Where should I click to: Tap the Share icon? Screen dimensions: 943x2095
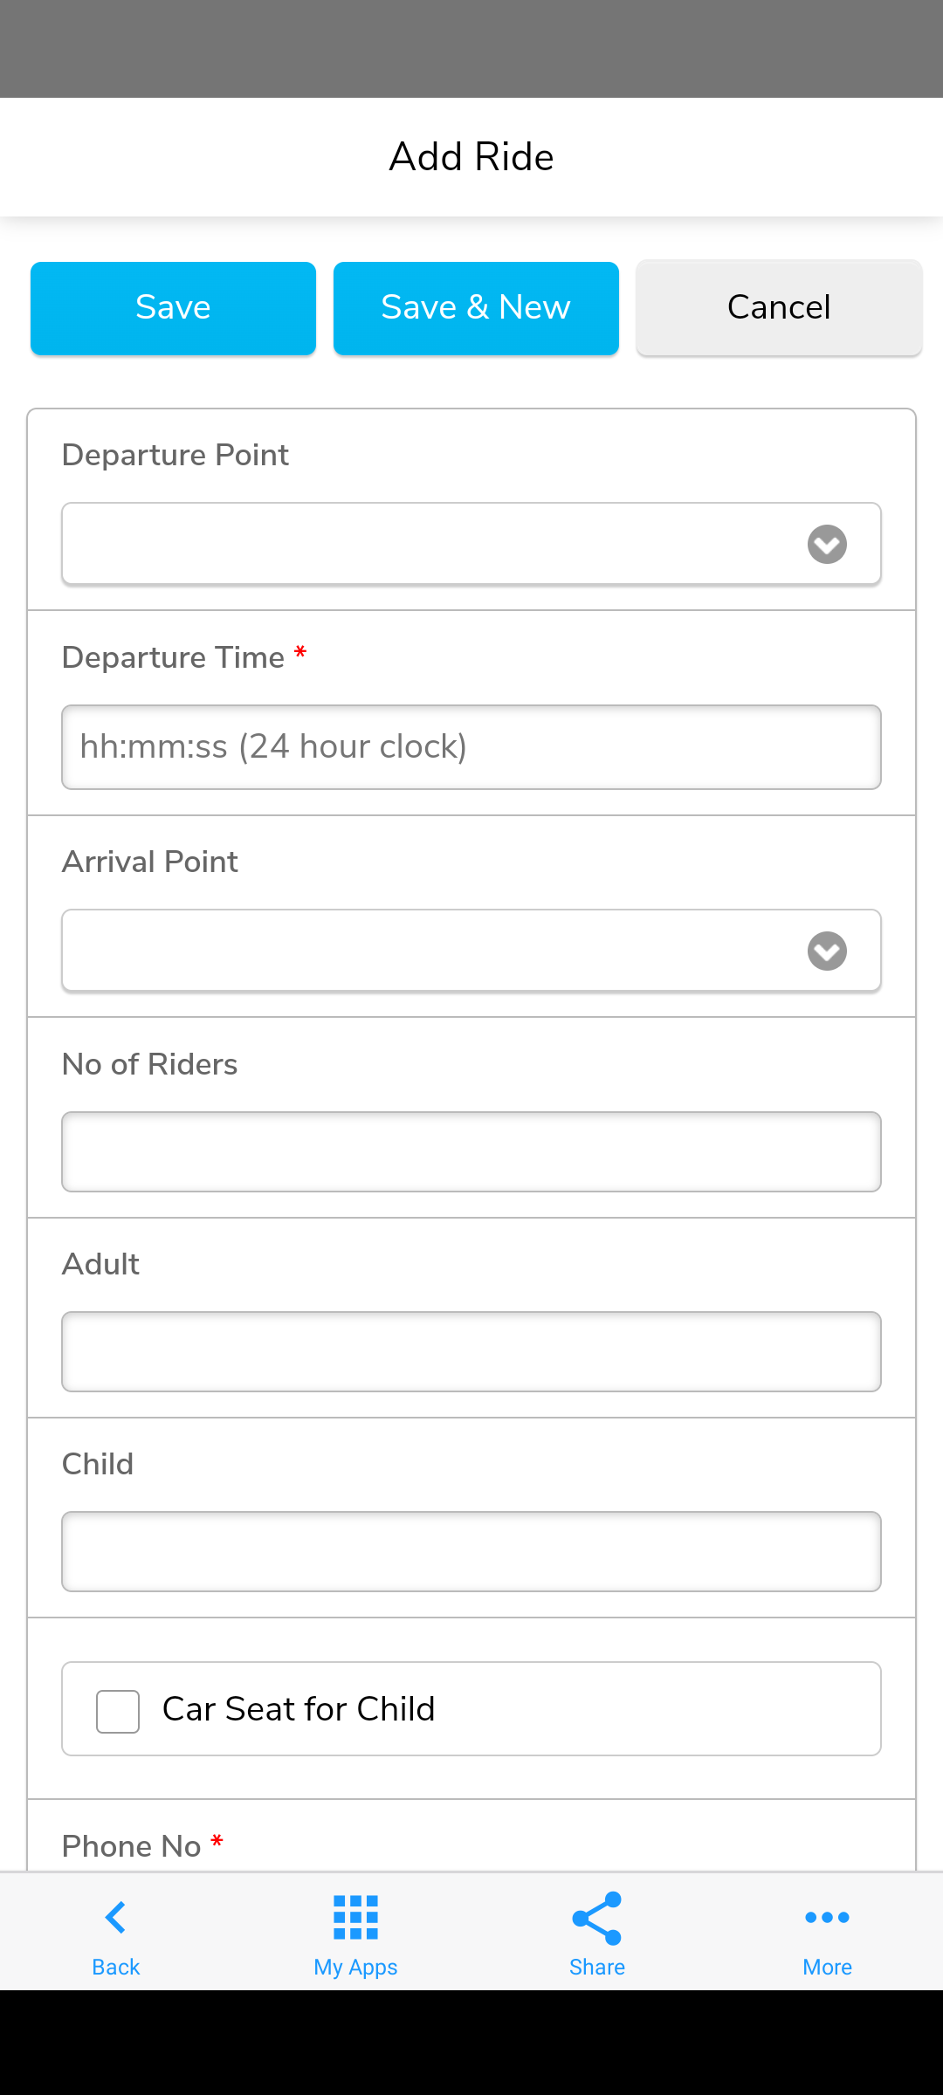click(597, 1918)
